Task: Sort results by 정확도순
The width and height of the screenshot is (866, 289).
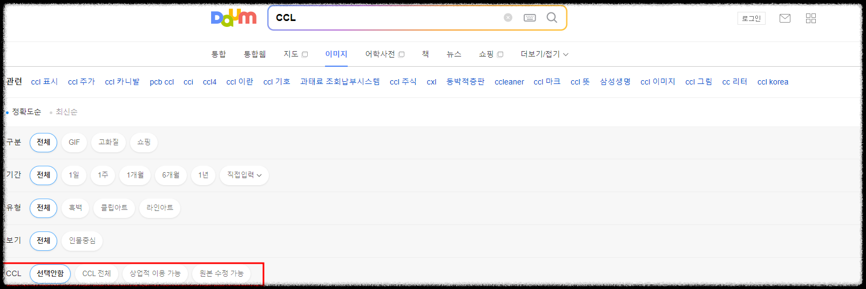Action: click(x=26, y=112)
